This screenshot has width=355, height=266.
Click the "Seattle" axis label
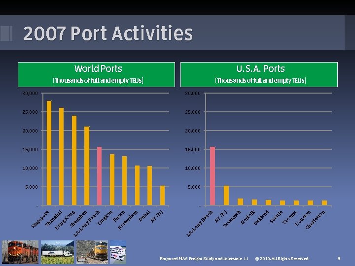coord(276,217)
